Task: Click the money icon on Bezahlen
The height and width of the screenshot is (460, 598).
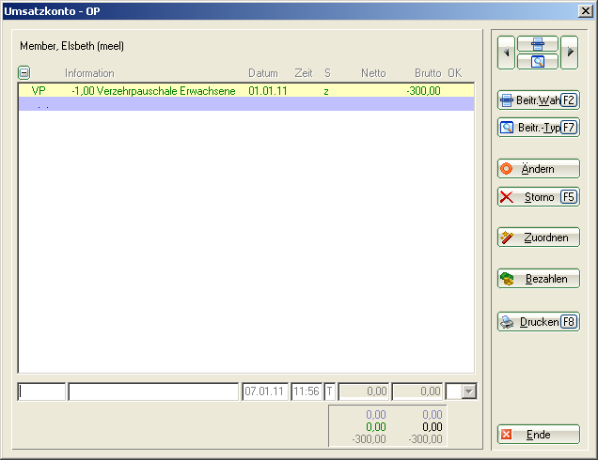Action: click(507, 279)
